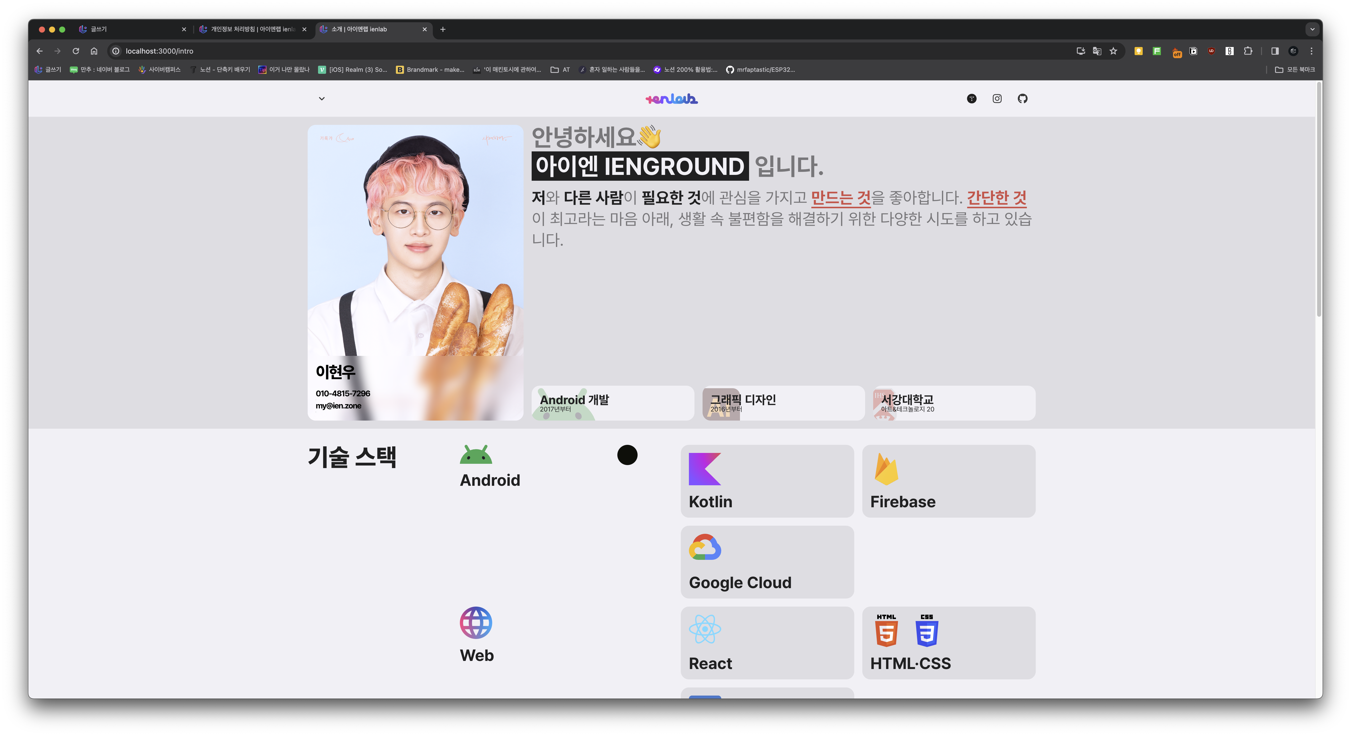Viewport: 1351px width, 736px height.
Task: Open the GitHub icon in site header
Action: coord(1022,99)
